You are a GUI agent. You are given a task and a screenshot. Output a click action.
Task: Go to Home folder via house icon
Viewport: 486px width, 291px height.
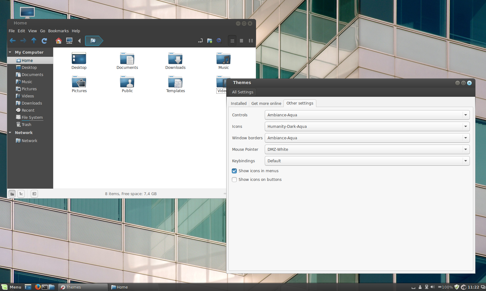[x=58, y=41]
